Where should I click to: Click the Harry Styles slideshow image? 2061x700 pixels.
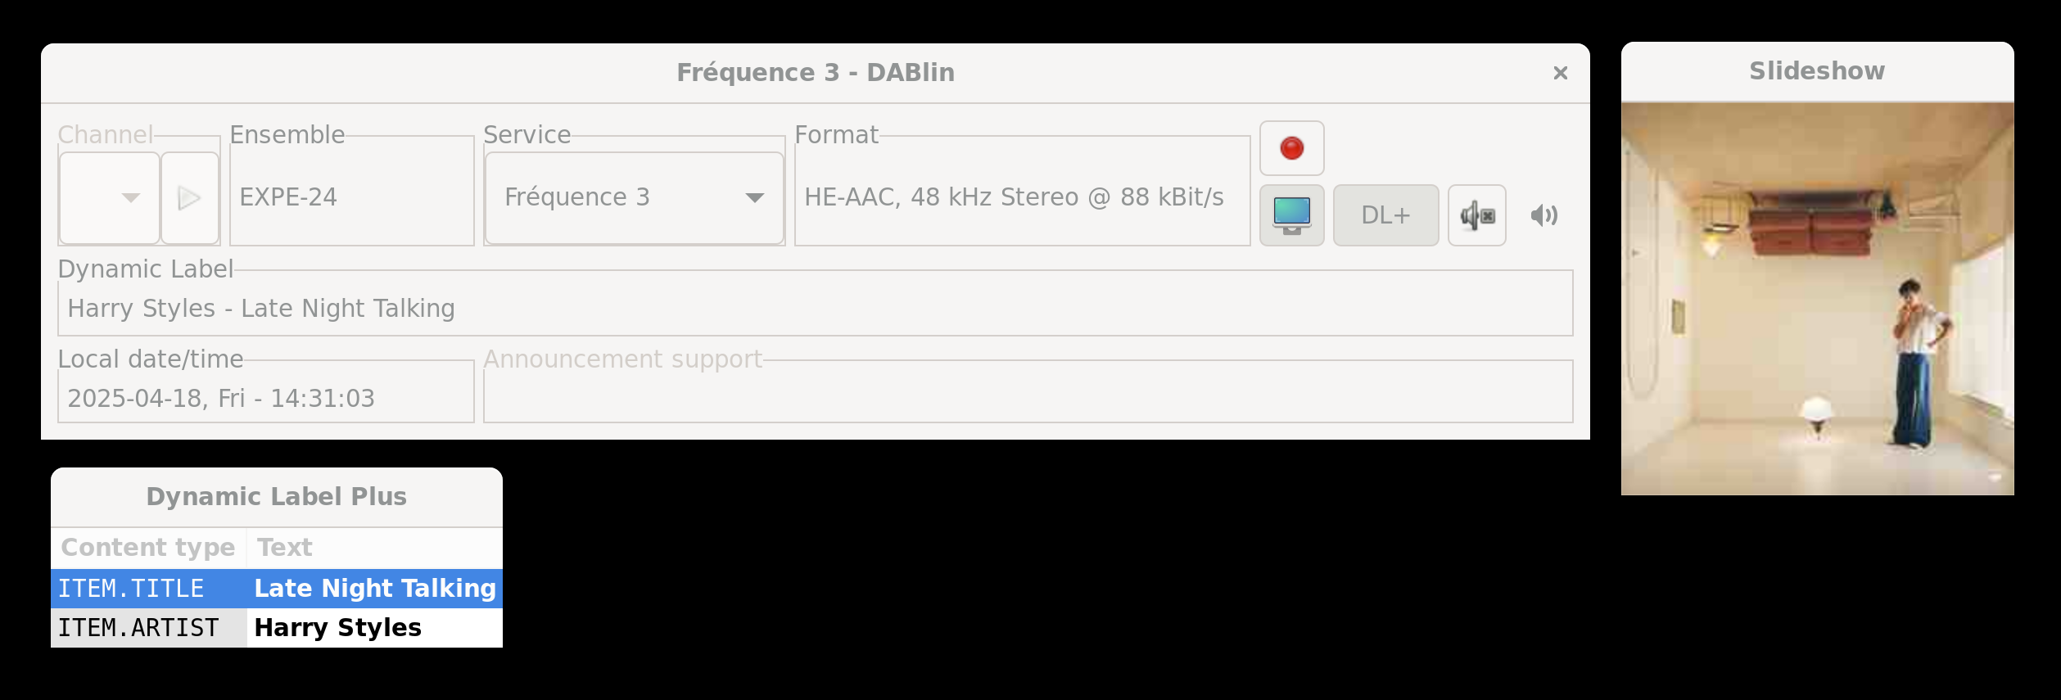[x=1817, y=299]
